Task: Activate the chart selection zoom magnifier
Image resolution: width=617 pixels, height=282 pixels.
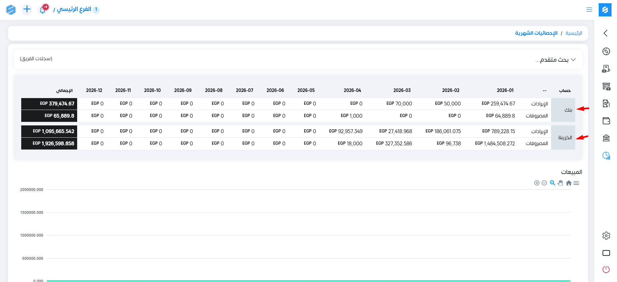Action: tap(552, 183)
